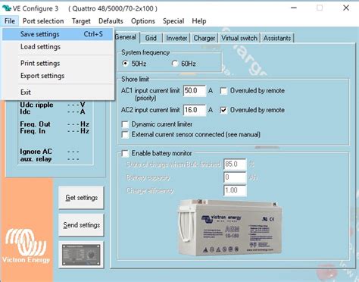Close the VE Configure window
The height and width of the screenshot is (282, 359).
tap(346, 8)
